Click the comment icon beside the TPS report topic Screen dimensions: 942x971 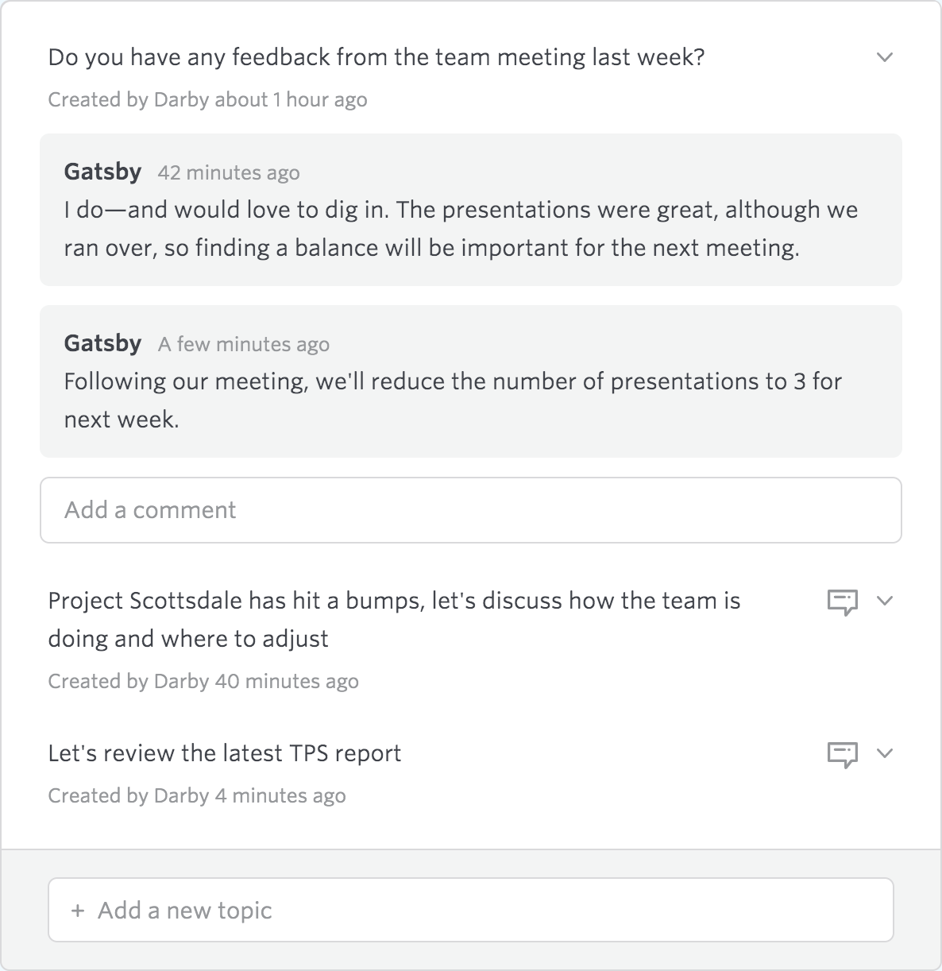(x=843, y=754)
